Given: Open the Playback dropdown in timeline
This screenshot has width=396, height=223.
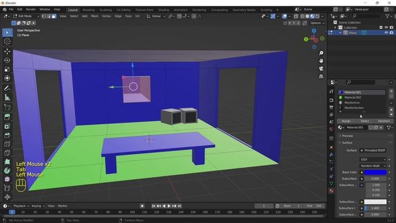Looking at the screenshot, I should pyautogui.click(x=21, y=206).
